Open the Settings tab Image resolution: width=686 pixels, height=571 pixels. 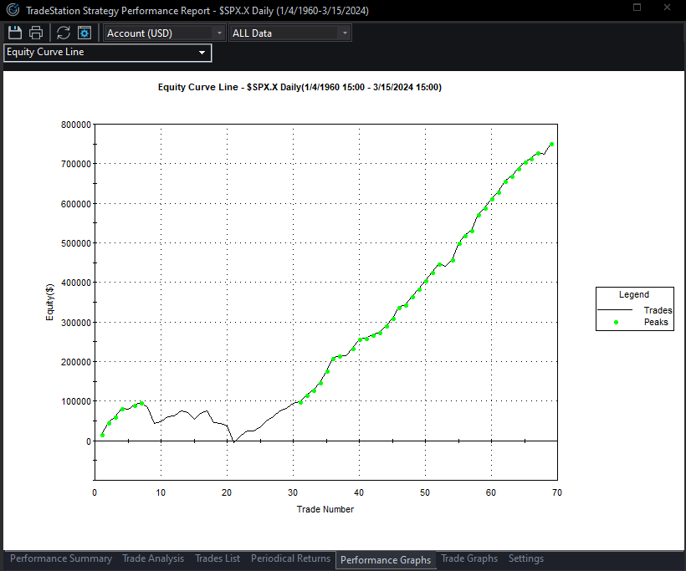click(x=526, y=558)
